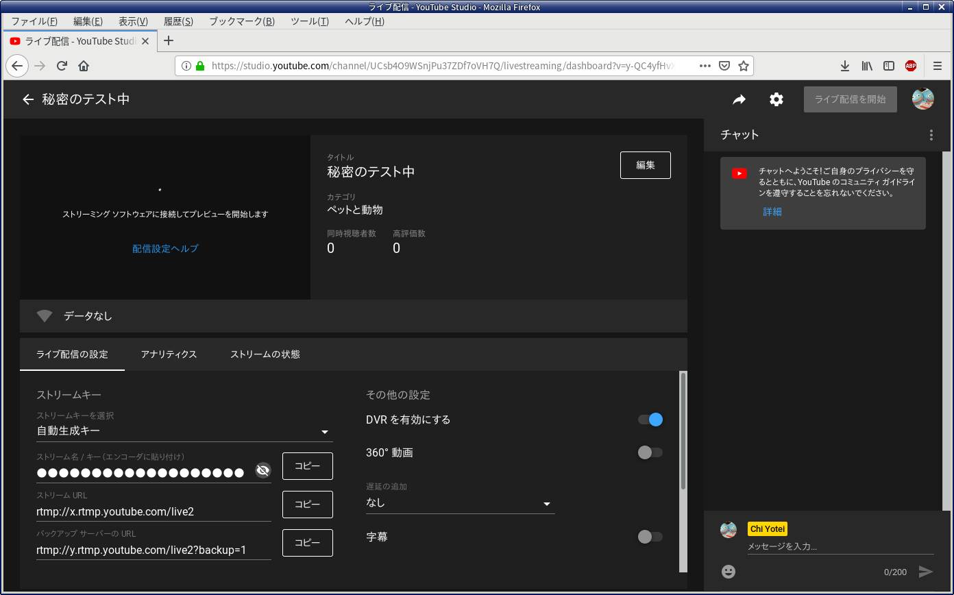
Task: Open the ヘルプ(H) menu
Action: 365,21
